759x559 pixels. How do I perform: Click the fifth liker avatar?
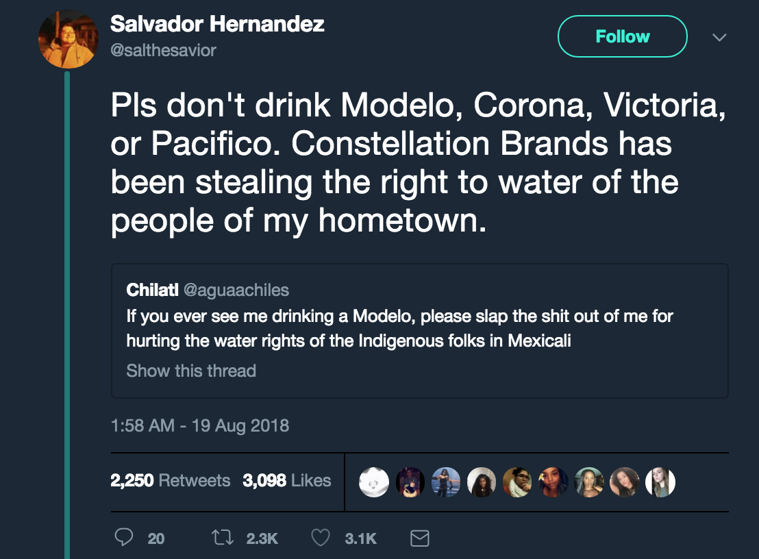click(517, 482)
